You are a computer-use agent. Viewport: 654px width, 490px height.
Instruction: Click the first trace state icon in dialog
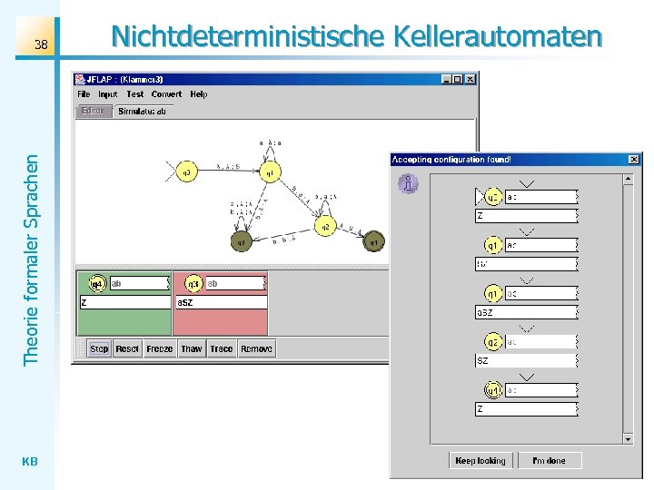coord(492,197)
